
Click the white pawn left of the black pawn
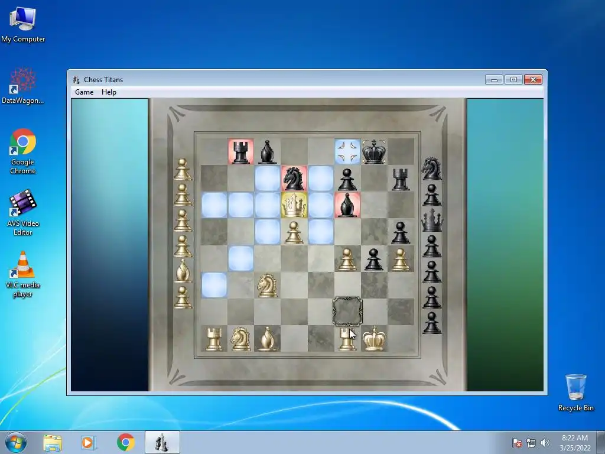[347, 259]
